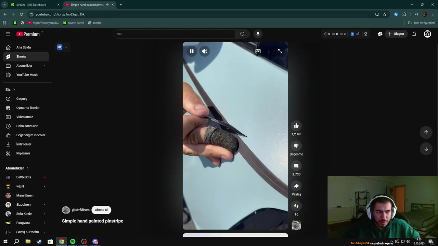This screenshot has width=438, height=246.
Task: Bookmark this page with the star
Action: pyautogui.click(x=385, y=14)
